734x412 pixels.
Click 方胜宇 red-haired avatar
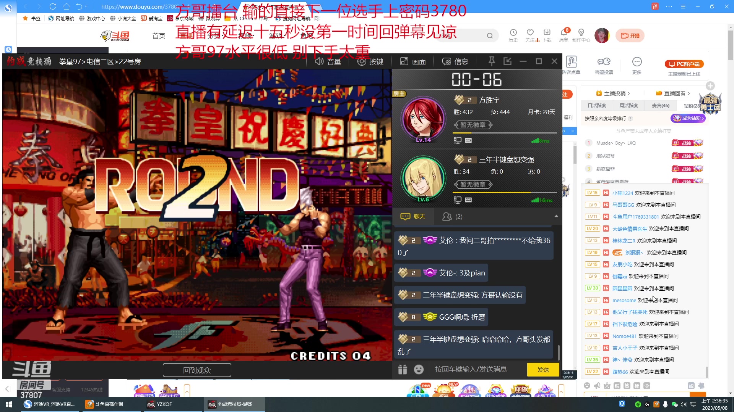[x=423, y=118]
